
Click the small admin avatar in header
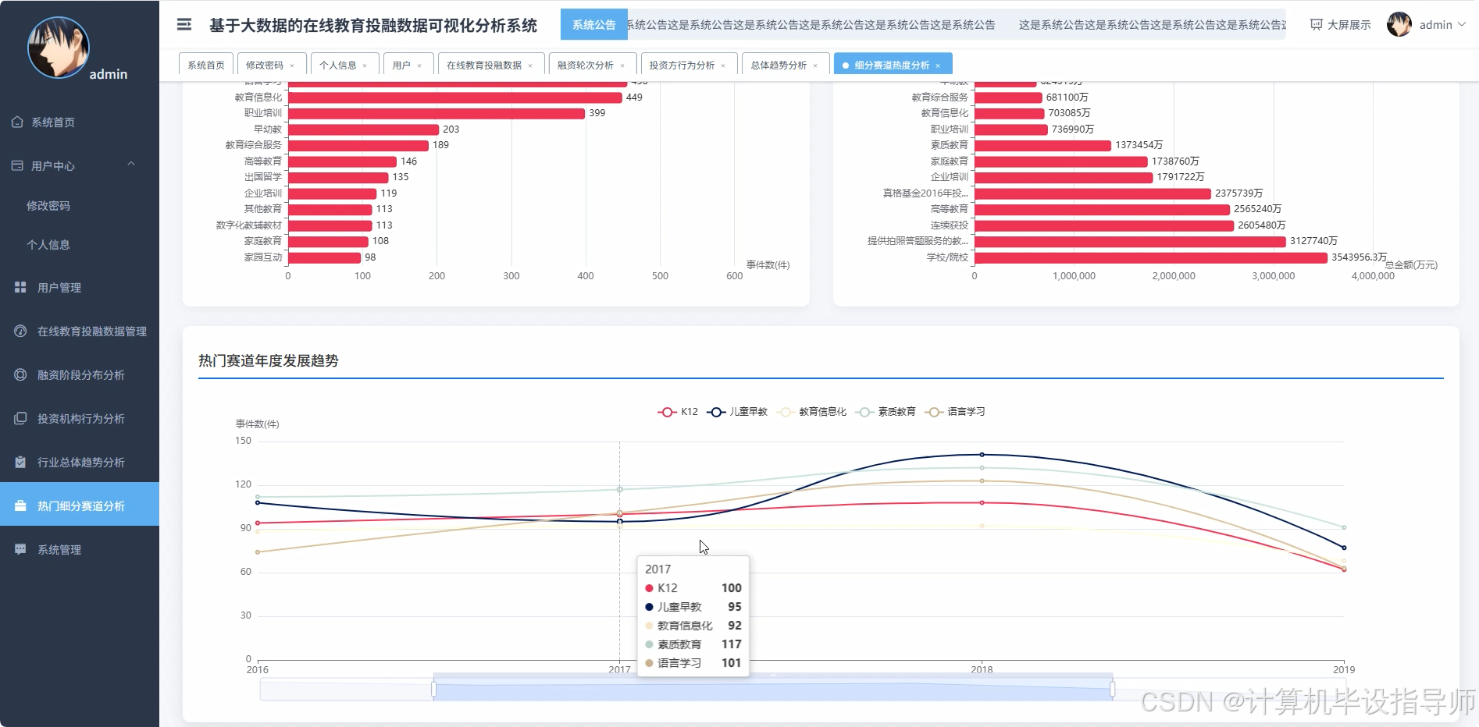tap(1399, 24)
